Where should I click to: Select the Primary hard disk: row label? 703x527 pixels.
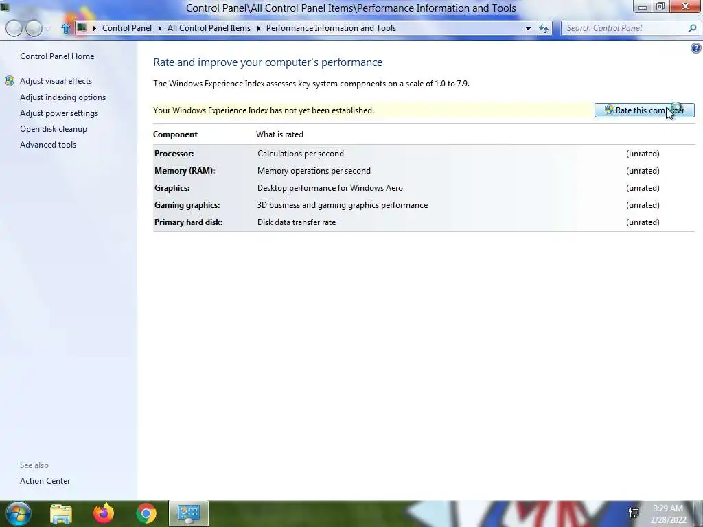coord(188,222)
